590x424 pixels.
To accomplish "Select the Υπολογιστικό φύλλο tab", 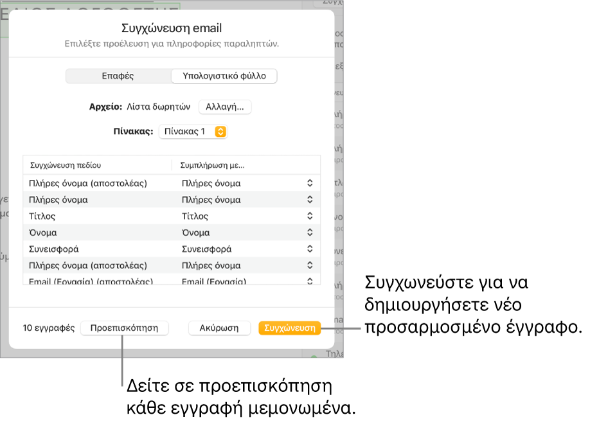I will pyautogui.click(x=224, y=76).
